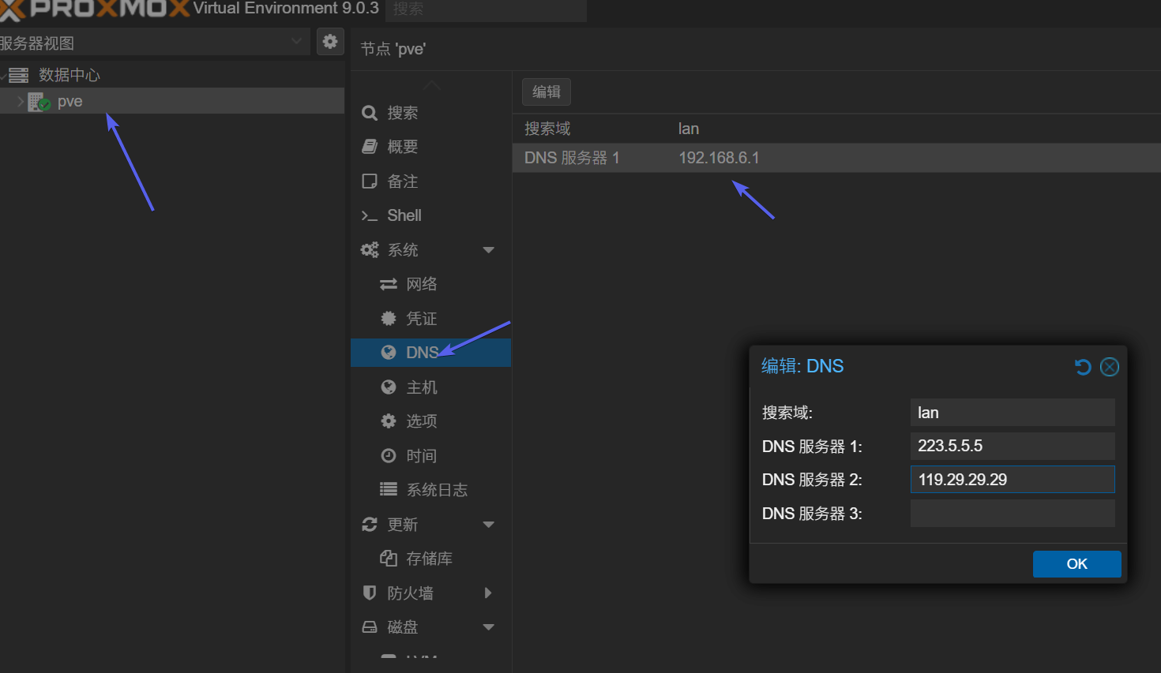Click the clock icon beside Time
This screenshot has width=1161, height=673.
click(389, 456)
